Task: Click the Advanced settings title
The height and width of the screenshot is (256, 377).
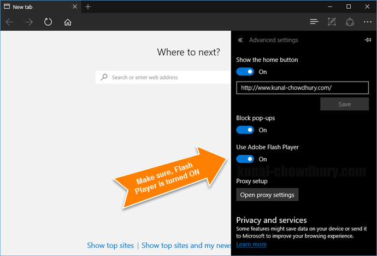Action: pos(273,40)
